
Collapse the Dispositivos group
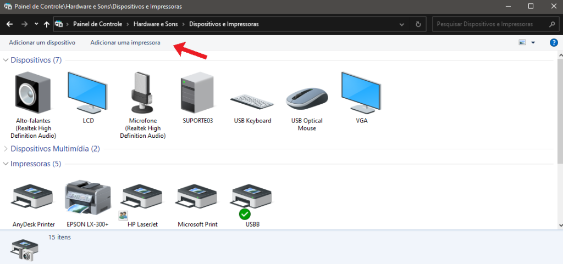click(x=6, y=60)
